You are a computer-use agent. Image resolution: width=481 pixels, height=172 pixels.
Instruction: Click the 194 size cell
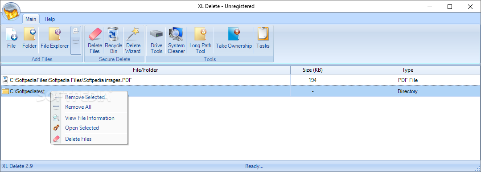click(x=312, y=80)
